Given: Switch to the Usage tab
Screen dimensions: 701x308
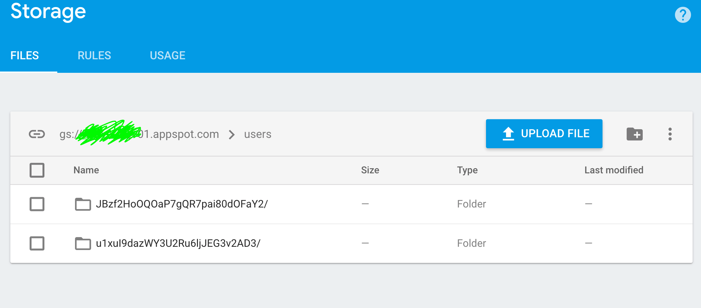Looking at the screenshot, I should [167, 55].
